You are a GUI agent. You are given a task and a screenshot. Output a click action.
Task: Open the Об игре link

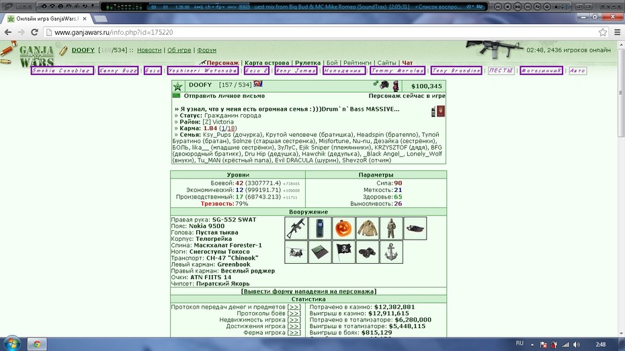179,50
